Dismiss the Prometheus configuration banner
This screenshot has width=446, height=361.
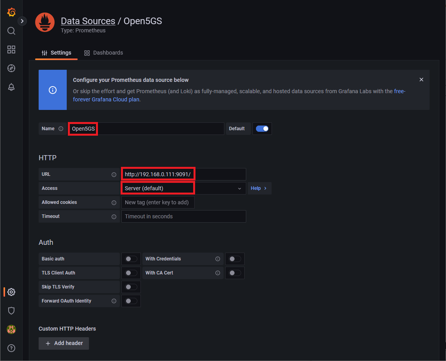coord(421,80)
